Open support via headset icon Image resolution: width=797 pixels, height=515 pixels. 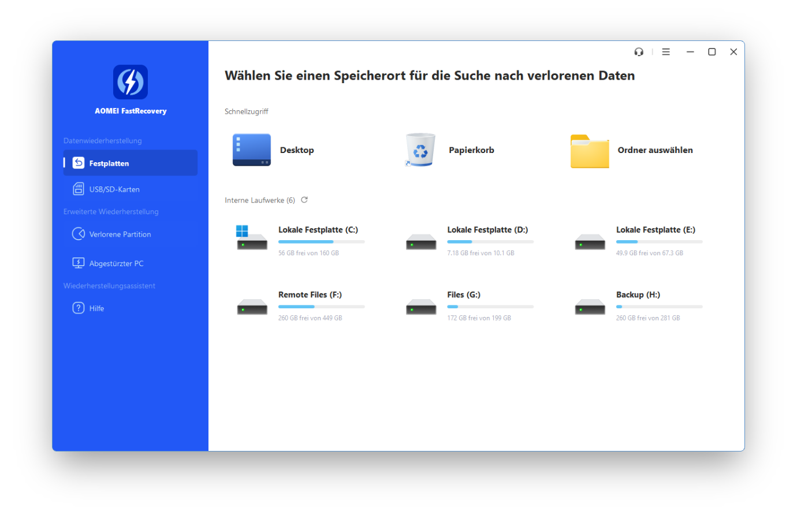click(639, 52)
